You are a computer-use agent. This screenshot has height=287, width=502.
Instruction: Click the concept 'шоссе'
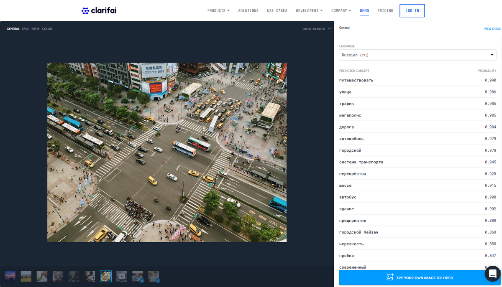click(x=346, y=185)
